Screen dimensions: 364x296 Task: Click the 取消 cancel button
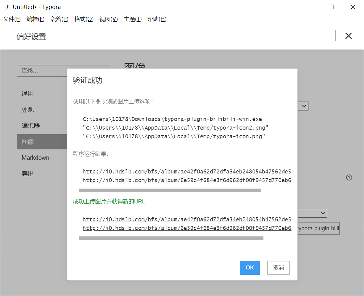[278, 268]
